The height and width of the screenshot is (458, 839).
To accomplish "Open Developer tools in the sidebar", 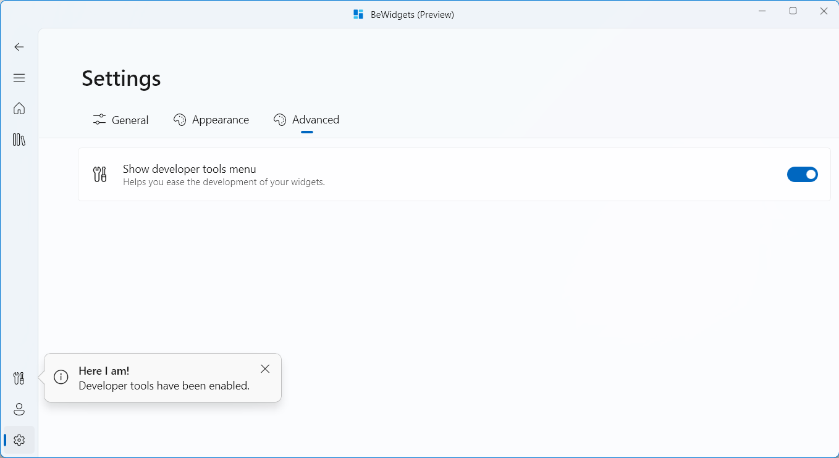I will point(19,378).
